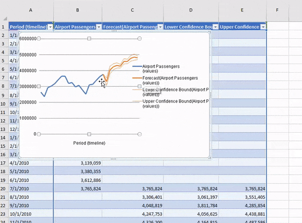
Task: Select column C header
Action: [132, 10]
